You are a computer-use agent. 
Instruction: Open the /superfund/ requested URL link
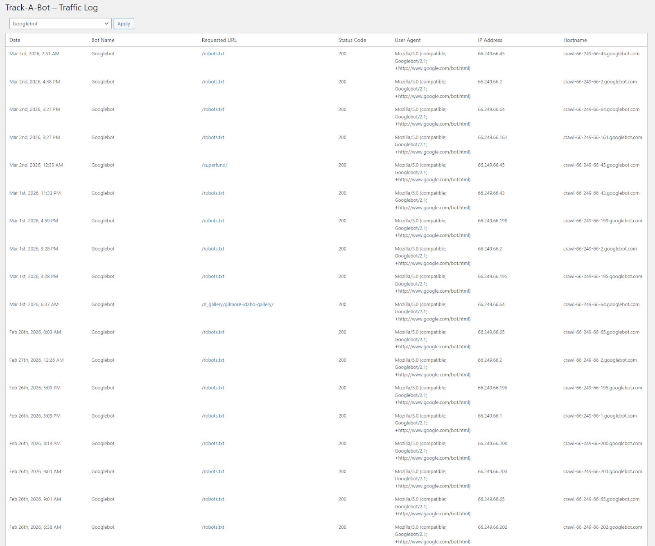(x=214, y=165)
